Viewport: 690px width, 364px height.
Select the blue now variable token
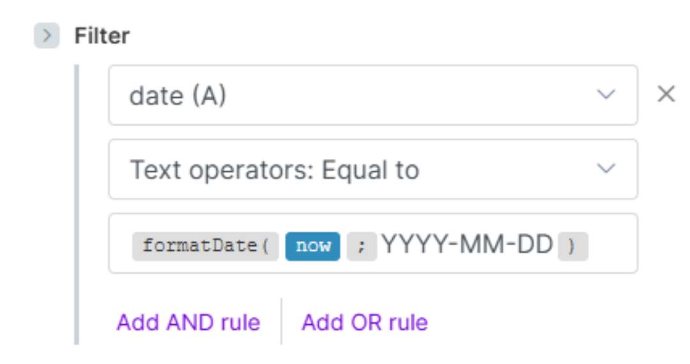click(313, 246)
